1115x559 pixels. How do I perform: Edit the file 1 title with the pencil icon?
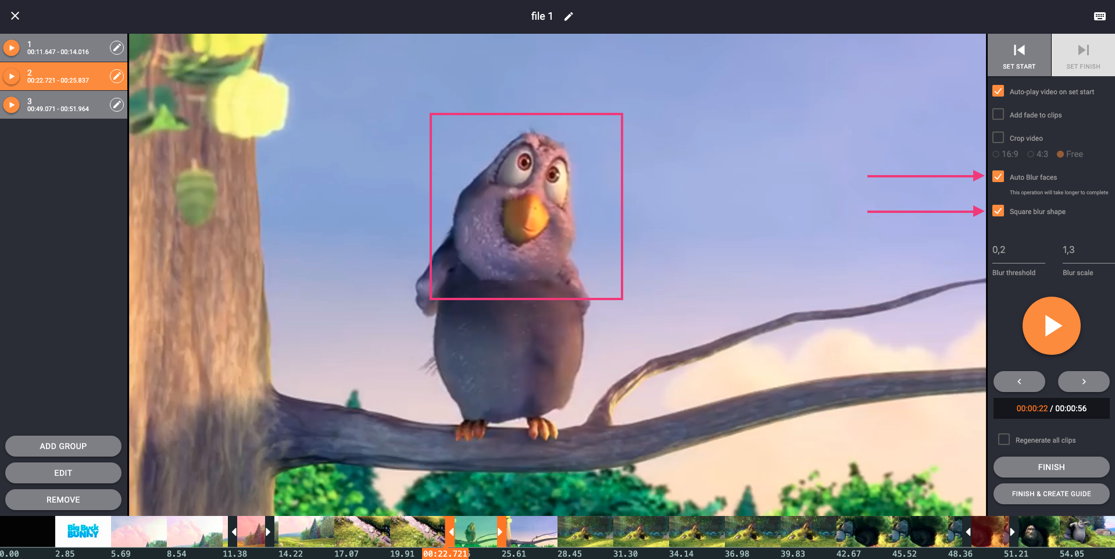(x=569, y=16)
